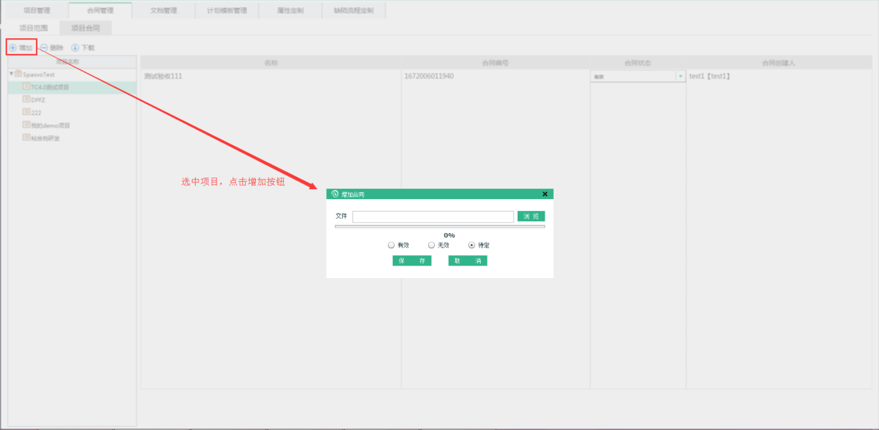
Task: Click the test1【test1】 creator cell
Action: [778, 76]
